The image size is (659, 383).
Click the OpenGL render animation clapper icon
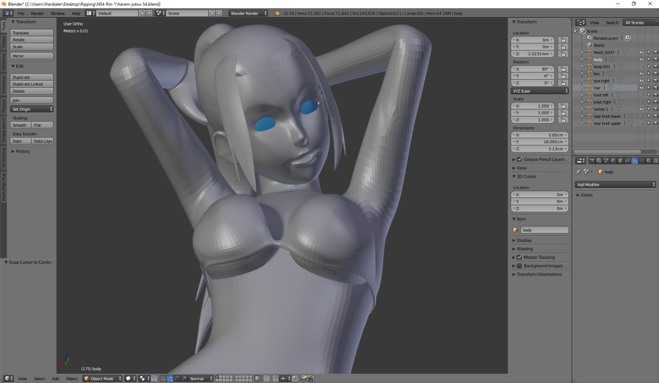tap(311, 378)
